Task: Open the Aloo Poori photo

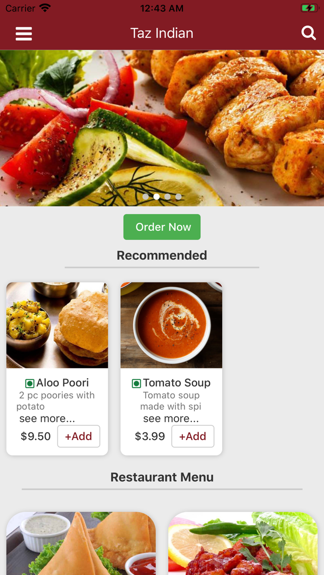Action: [x=57, y=325]
